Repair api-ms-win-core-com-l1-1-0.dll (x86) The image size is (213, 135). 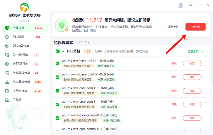pyautogui.click(x=192, y=91)
